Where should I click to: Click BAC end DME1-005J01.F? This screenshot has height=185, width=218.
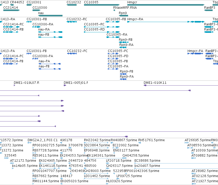coord(76,83)
